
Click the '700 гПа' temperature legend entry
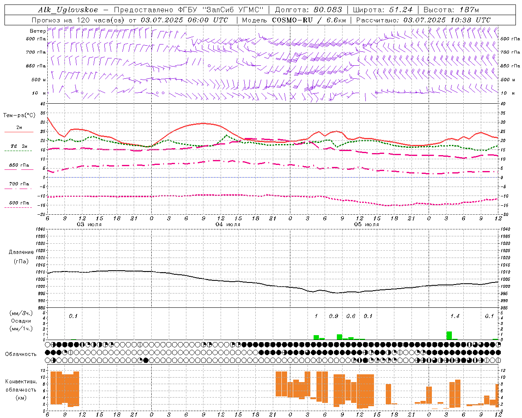tap(19, 184)
